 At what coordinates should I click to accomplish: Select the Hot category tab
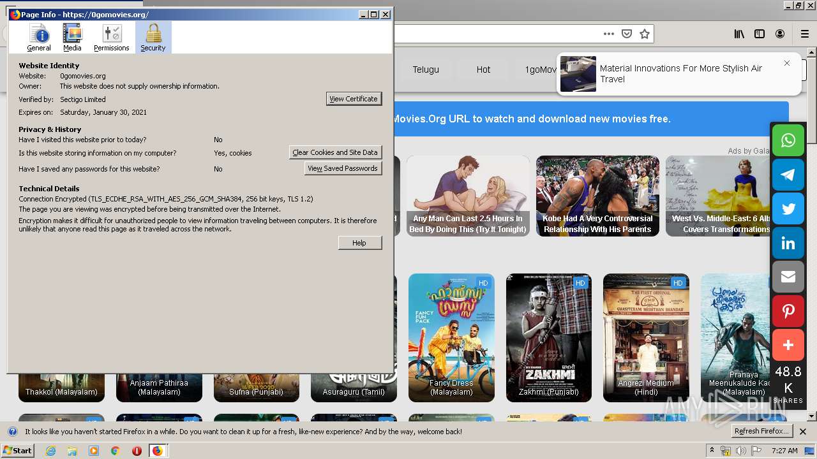click(483, 69)
